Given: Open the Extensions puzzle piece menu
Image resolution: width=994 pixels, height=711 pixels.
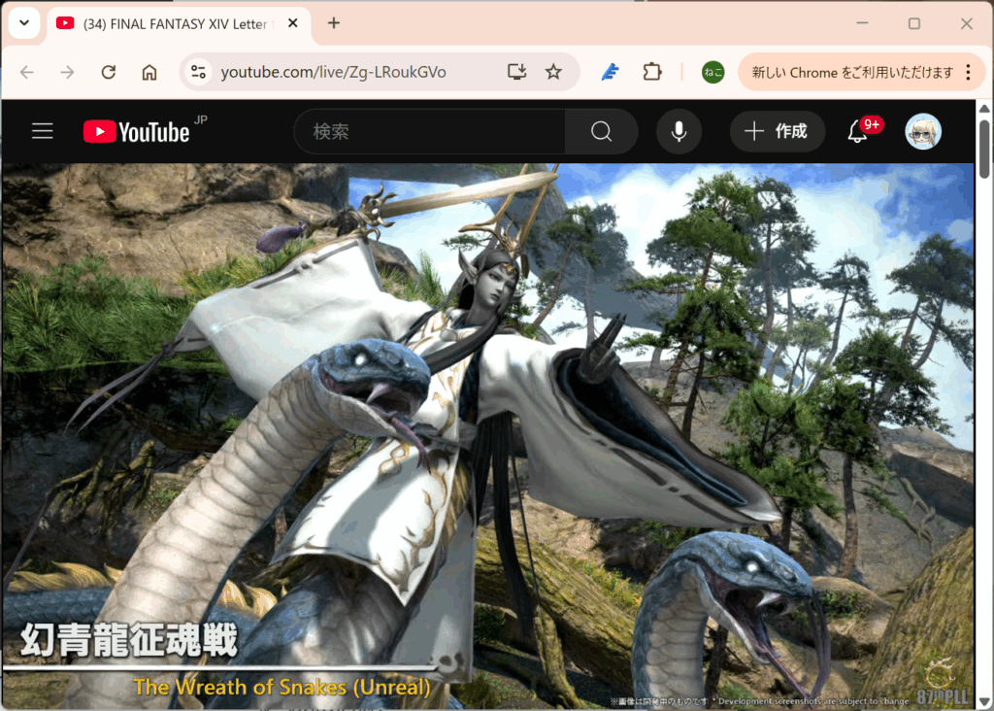Looking at the screenshot, I should point(651,72).
